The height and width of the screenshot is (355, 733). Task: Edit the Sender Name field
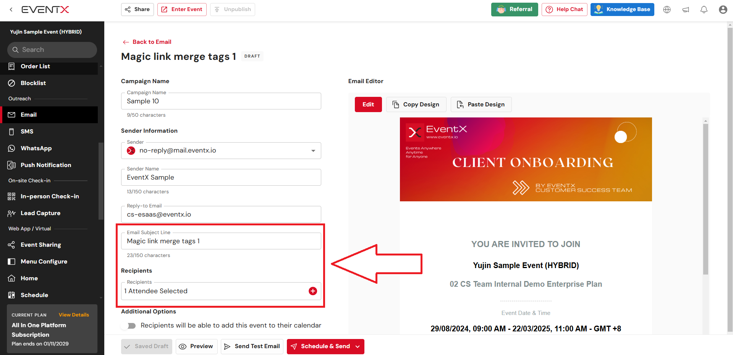(221, 177)
